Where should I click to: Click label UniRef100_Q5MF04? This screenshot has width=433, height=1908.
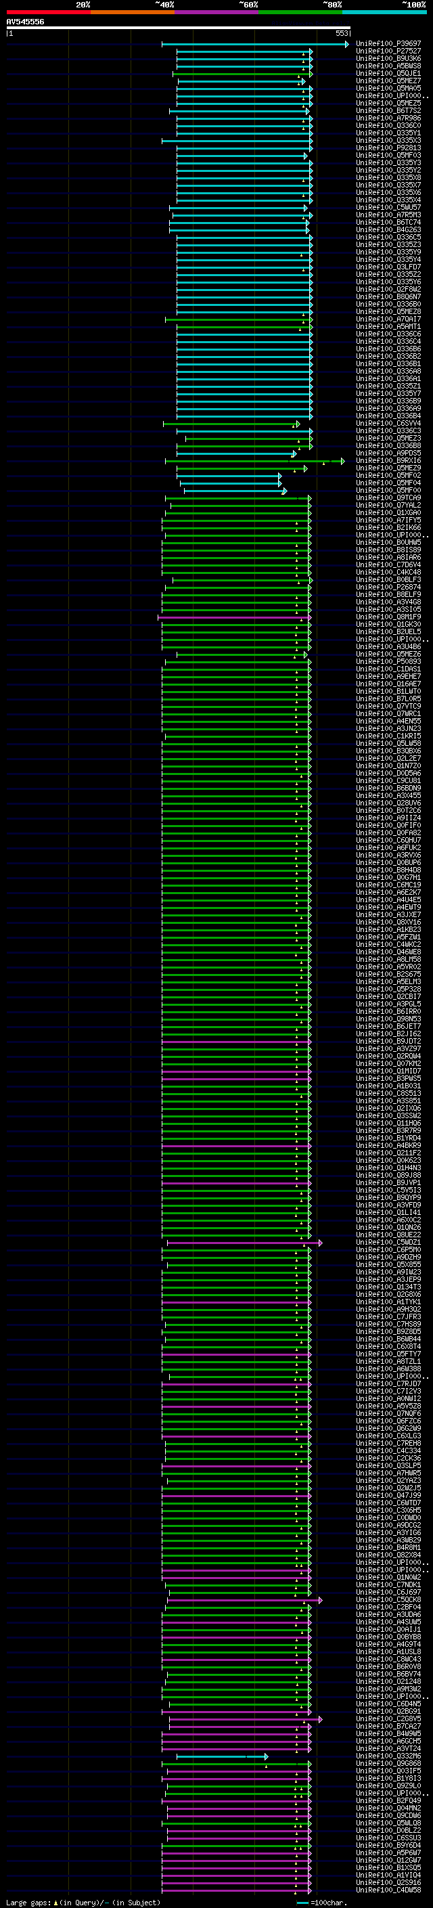[388, 483]
